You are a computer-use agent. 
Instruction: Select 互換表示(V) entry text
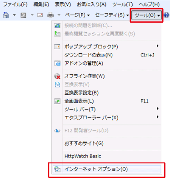point(77,84)
